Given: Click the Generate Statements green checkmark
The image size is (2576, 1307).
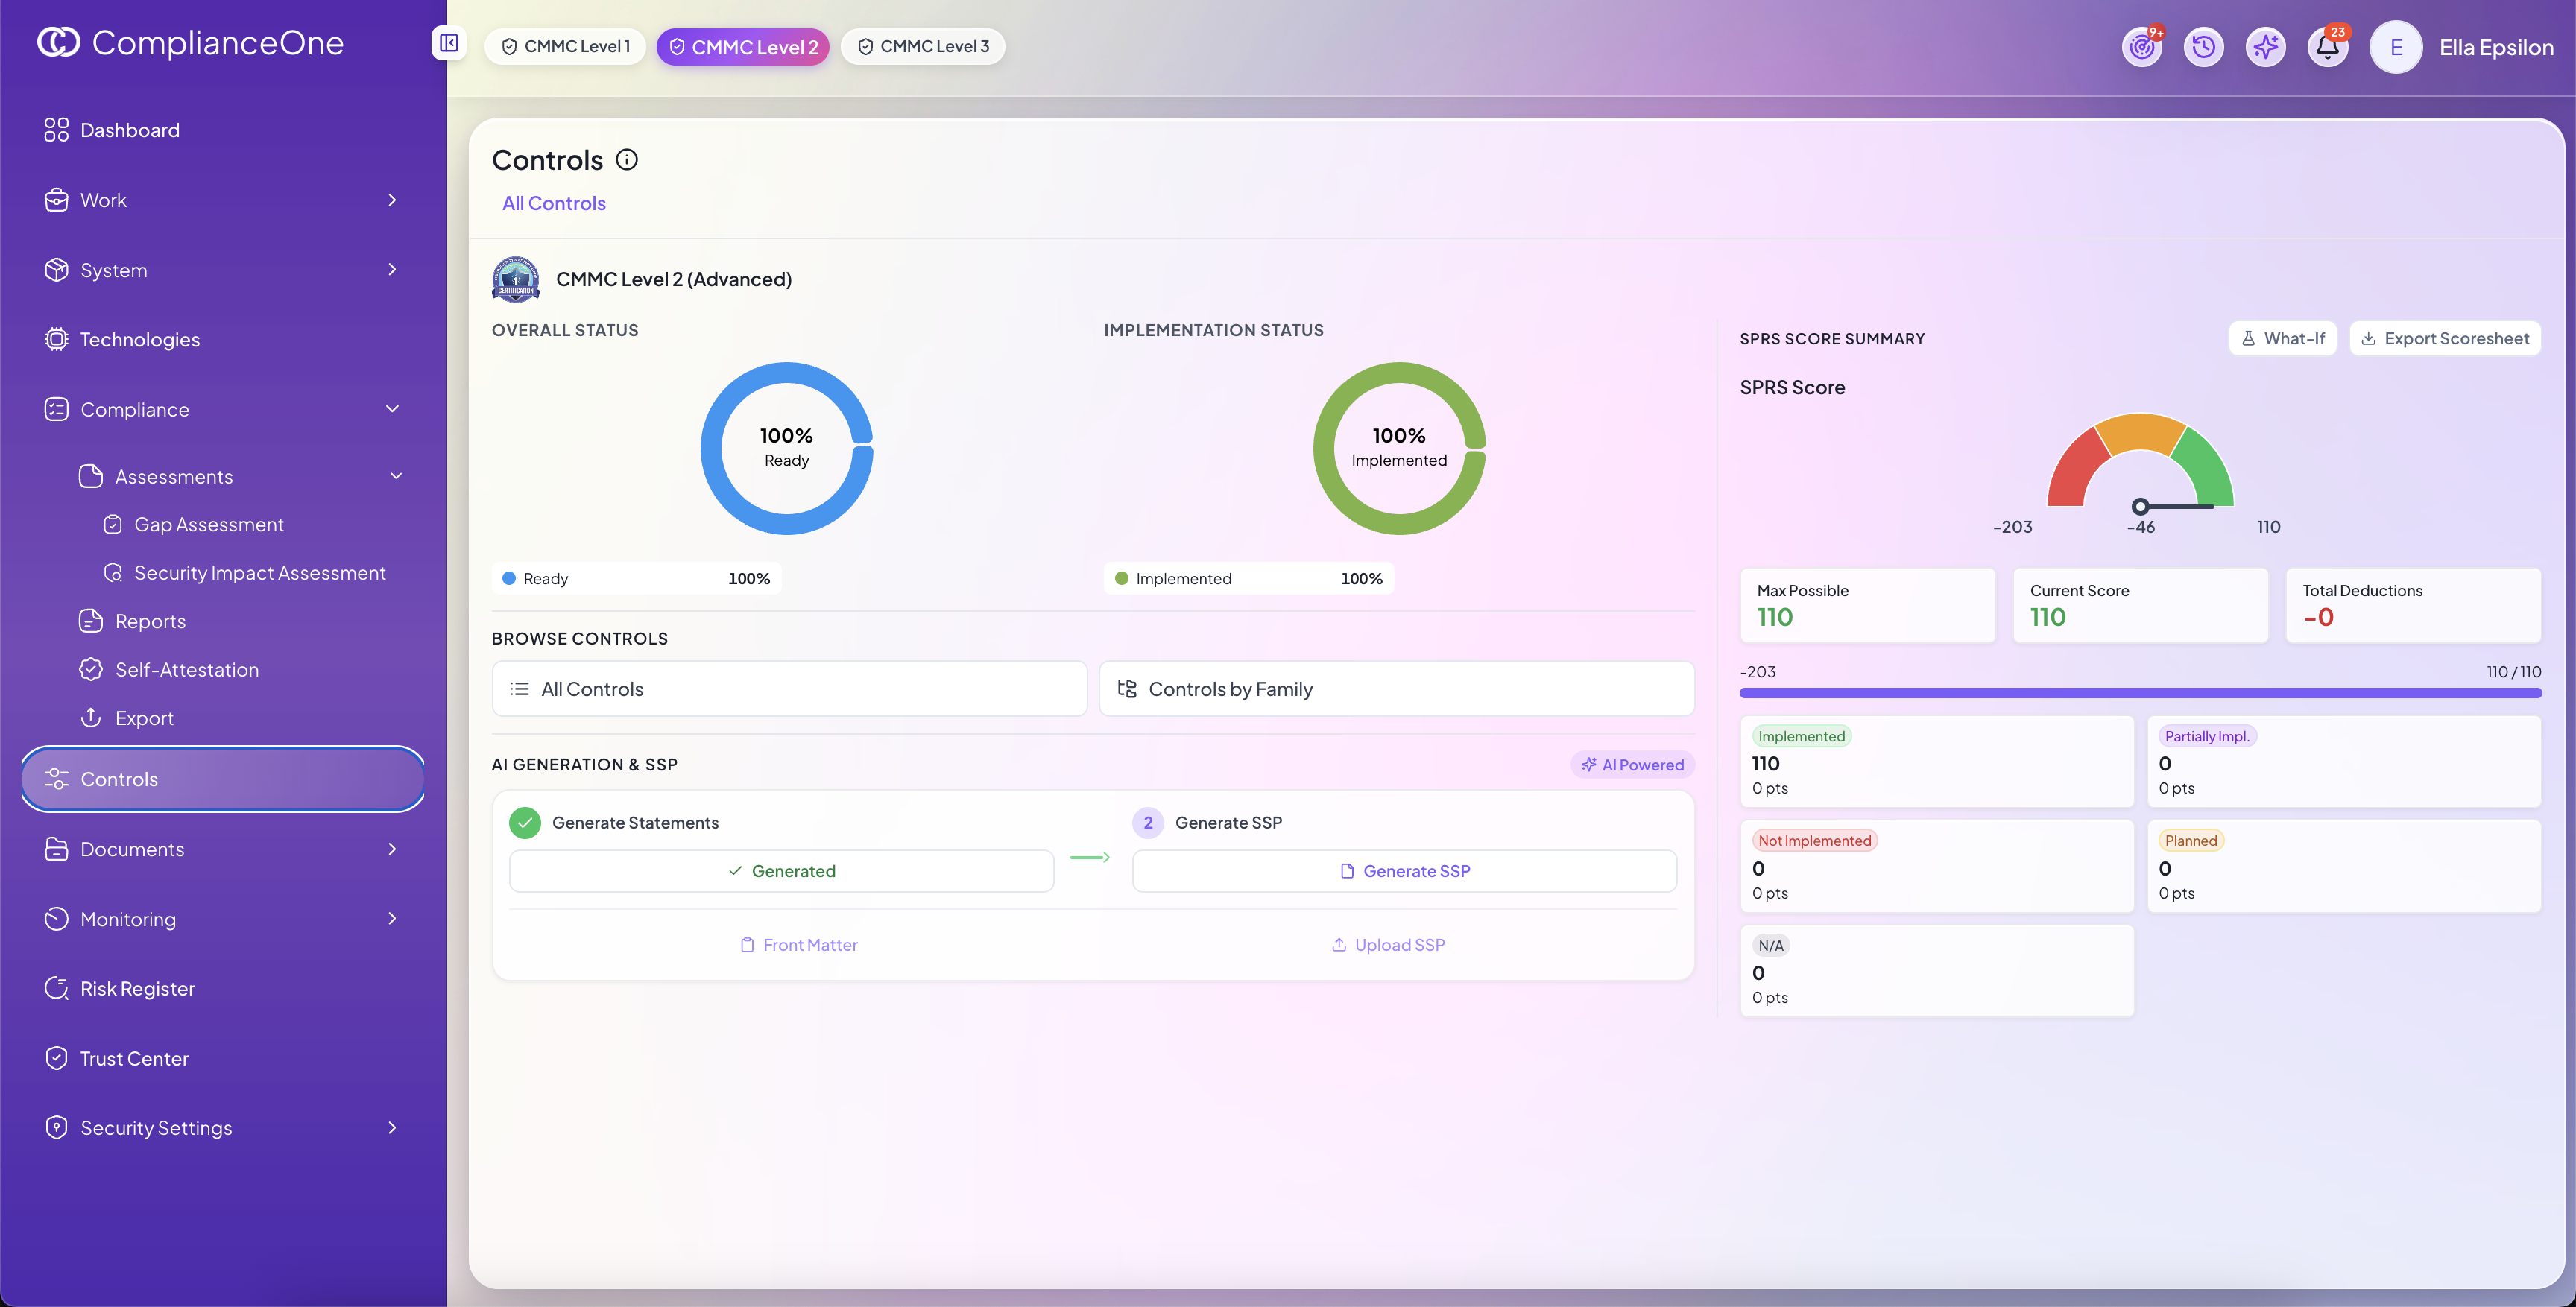Looking at the screenshot, I should click(525, 822).
